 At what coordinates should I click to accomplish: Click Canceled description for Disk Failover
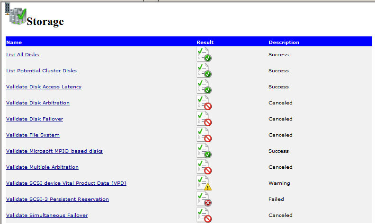pos(280,119)
